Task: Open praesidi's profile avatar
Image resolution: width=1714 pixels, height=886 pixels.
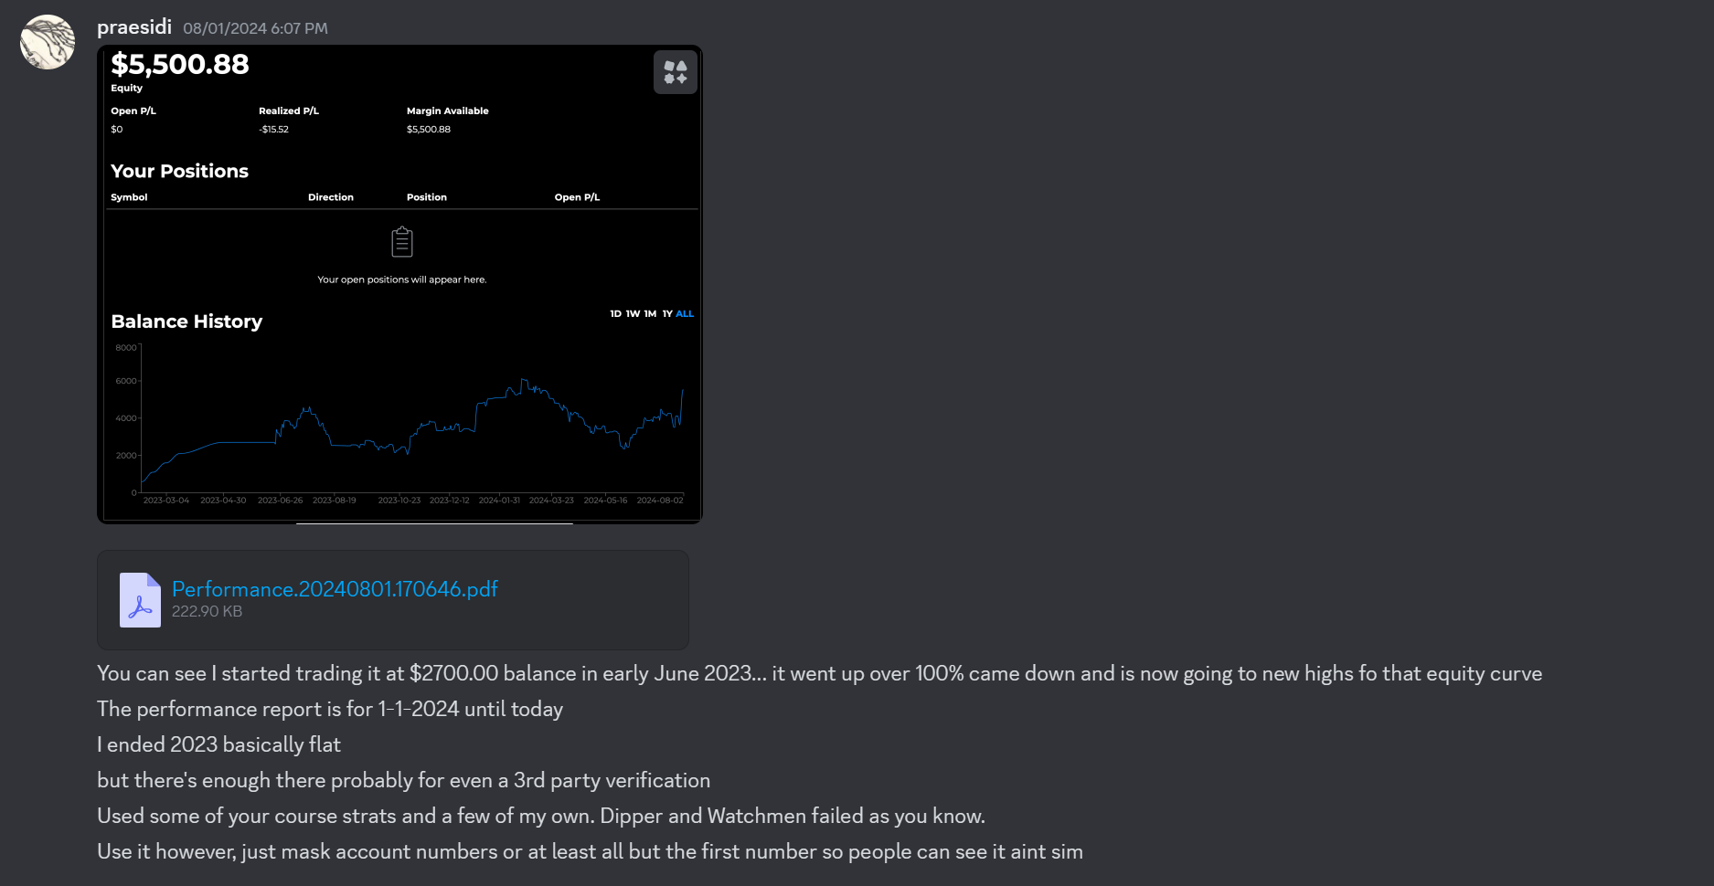Action: [48, 42]
